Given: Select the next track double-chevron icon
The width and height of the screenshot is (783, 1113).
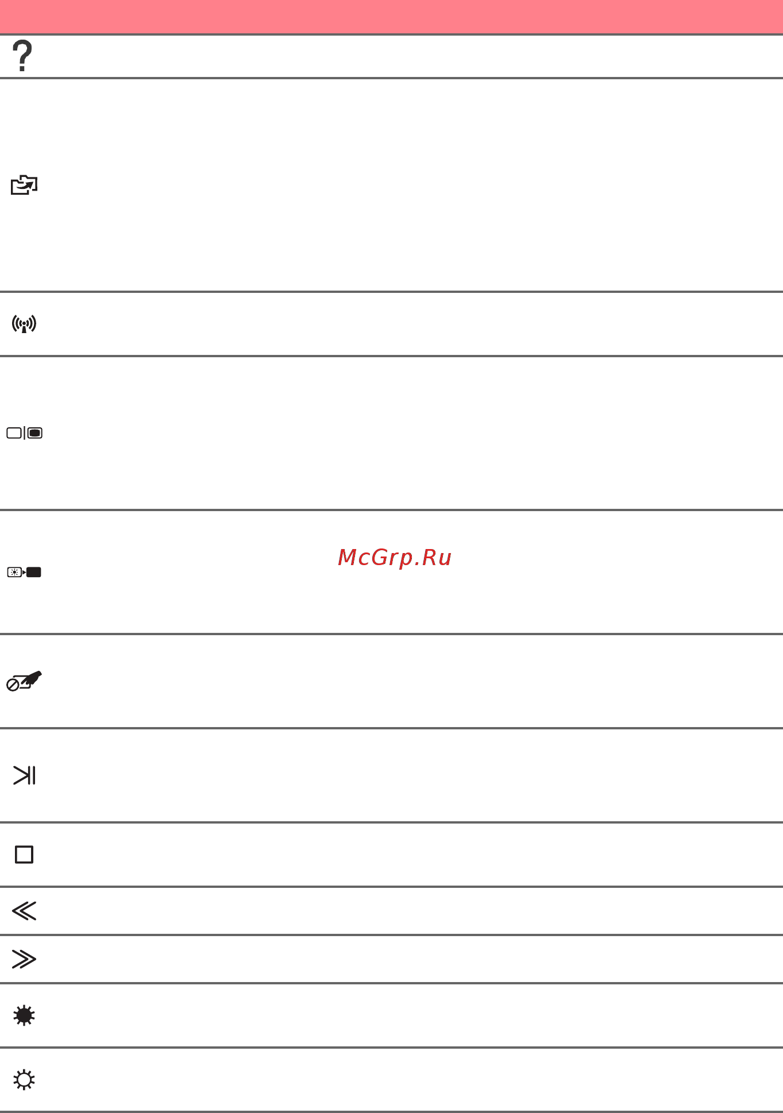Looking at the screenshot, I should point(24,959).
